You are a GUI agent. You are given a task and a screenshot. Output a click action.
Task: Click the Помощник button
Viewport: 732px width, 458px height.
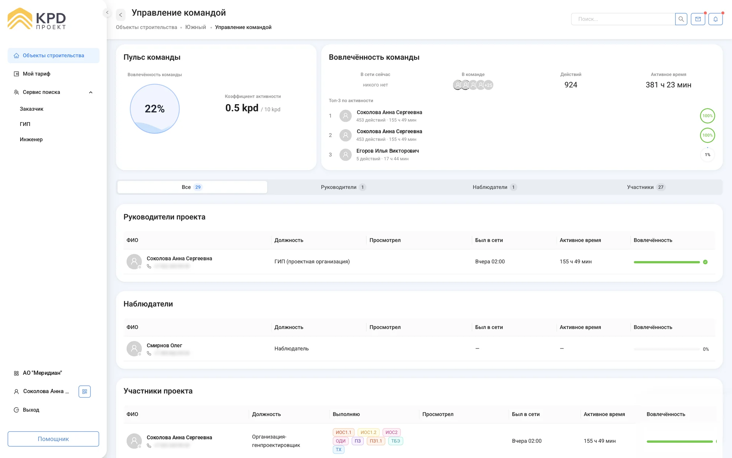pyautogui.click(x=53, y=439)
